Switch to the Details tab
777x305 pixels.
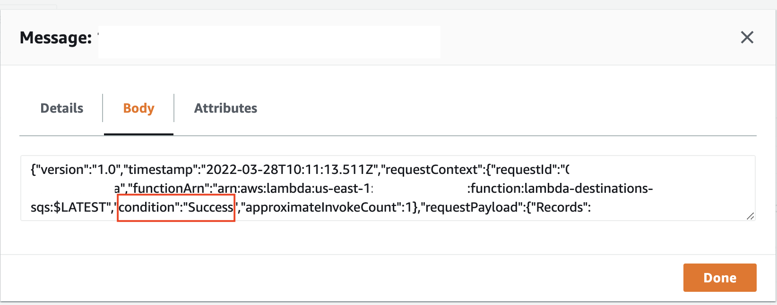pos(61,108)
